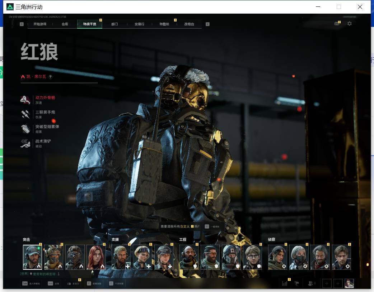Viewport: 374px width, 292px height.
Task: Select the engineer with round glasses
Action: point(253,257)
